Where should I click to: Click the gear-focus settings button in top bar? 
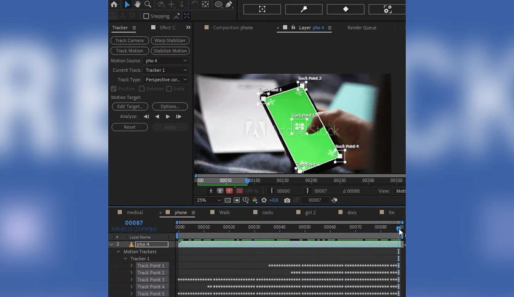point(387,9)
